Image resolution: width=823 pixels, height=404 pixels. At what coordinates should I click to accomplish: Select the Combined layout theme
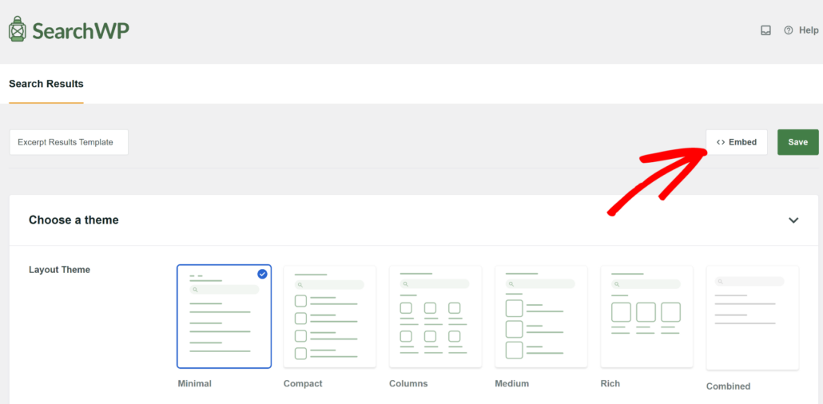click(x=753, y=318)
